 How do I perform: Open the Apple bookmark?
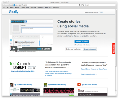pos(12,8)
